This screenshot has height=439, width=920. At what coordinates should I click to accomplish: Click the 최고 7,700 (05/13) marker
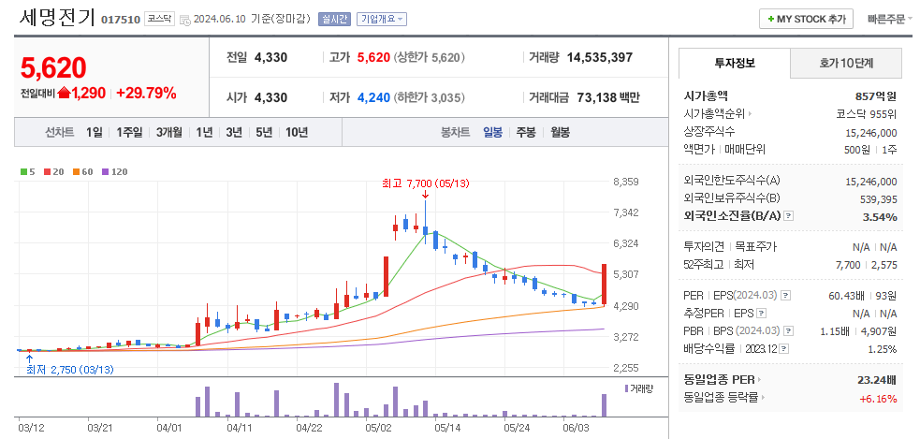point(426,183)
